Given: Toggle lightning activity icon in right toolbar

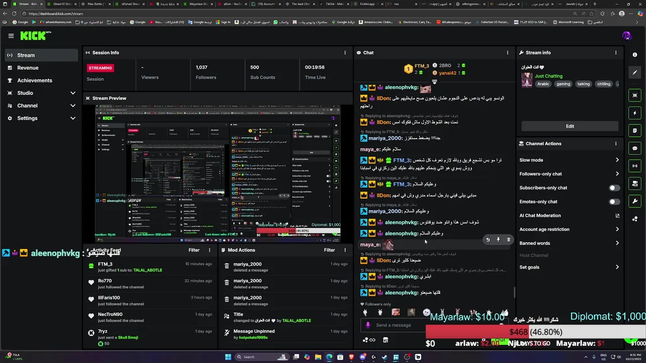Looking at the screenshot, I should [x=635, y=113].
